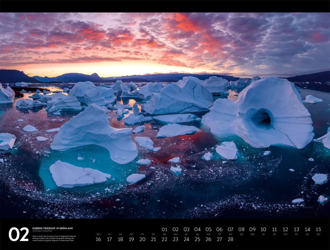Select Sunday date 15

pos(318,229)
